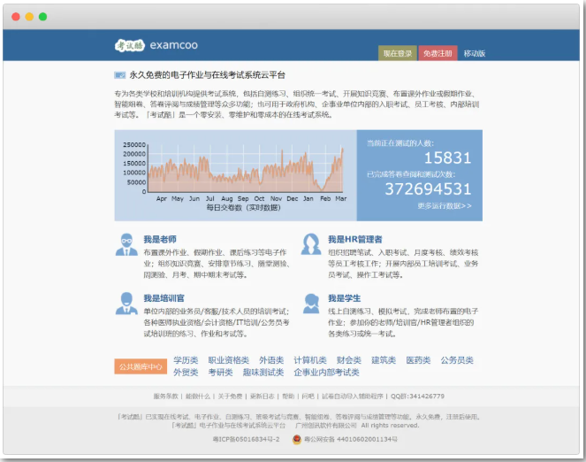Click the police badge icon in footer

pyautogui.click(x=296, y=438)
